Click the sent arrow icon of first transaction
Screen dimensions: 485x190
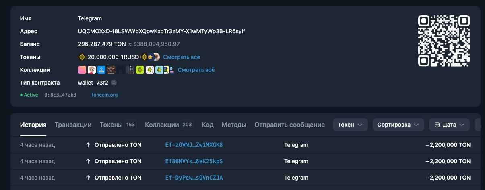click(x=88, y=145)
